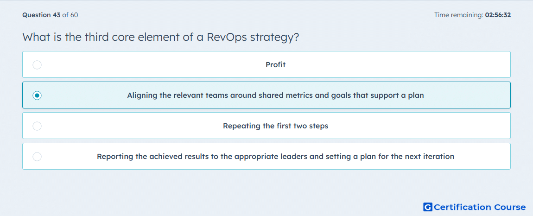Viewport: 533px width, 216px height.
Task: Click the "Certification Course" watermark text
Action: [x=480, y=207]
